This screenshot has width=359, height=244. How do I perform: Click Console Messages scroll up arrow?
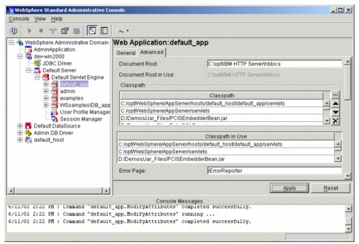click(x=348, y=208)
